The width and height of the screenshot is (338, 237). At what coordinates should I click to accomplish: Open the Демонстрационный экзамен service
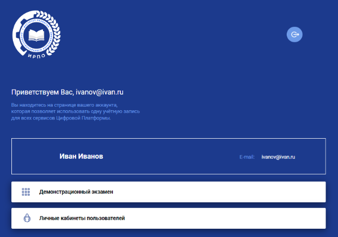tap(168, 192)
